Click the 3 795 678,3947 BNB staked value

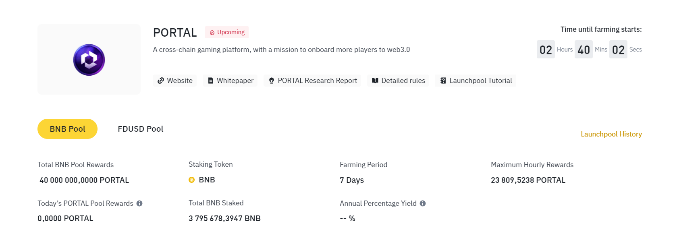(x=224, y=218)
